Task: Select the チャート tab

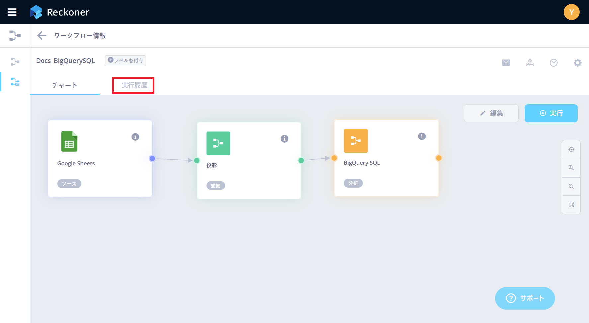Action: (65, 85)
